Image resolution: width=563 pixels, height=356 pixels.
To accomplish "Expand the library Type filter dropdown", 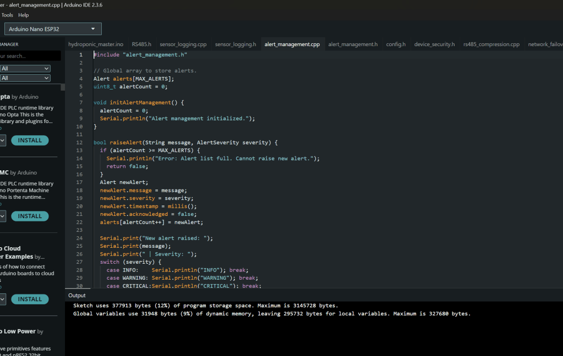I will point(25,68).
